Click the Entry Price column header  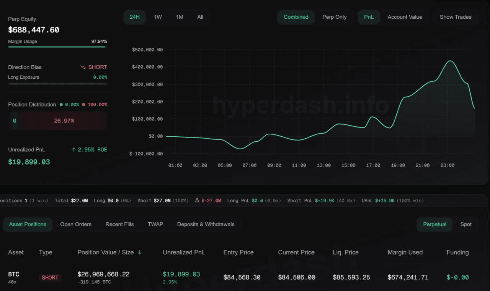pos(238,252)
